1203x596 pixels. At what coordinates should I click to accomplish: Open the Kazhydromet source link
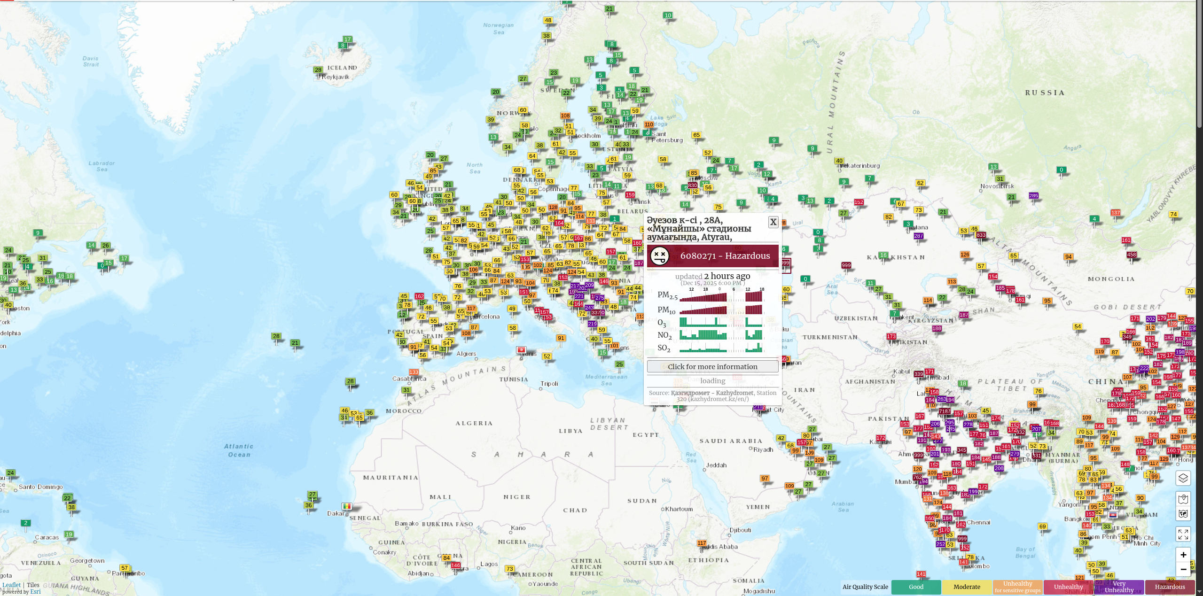click(712, 393)
